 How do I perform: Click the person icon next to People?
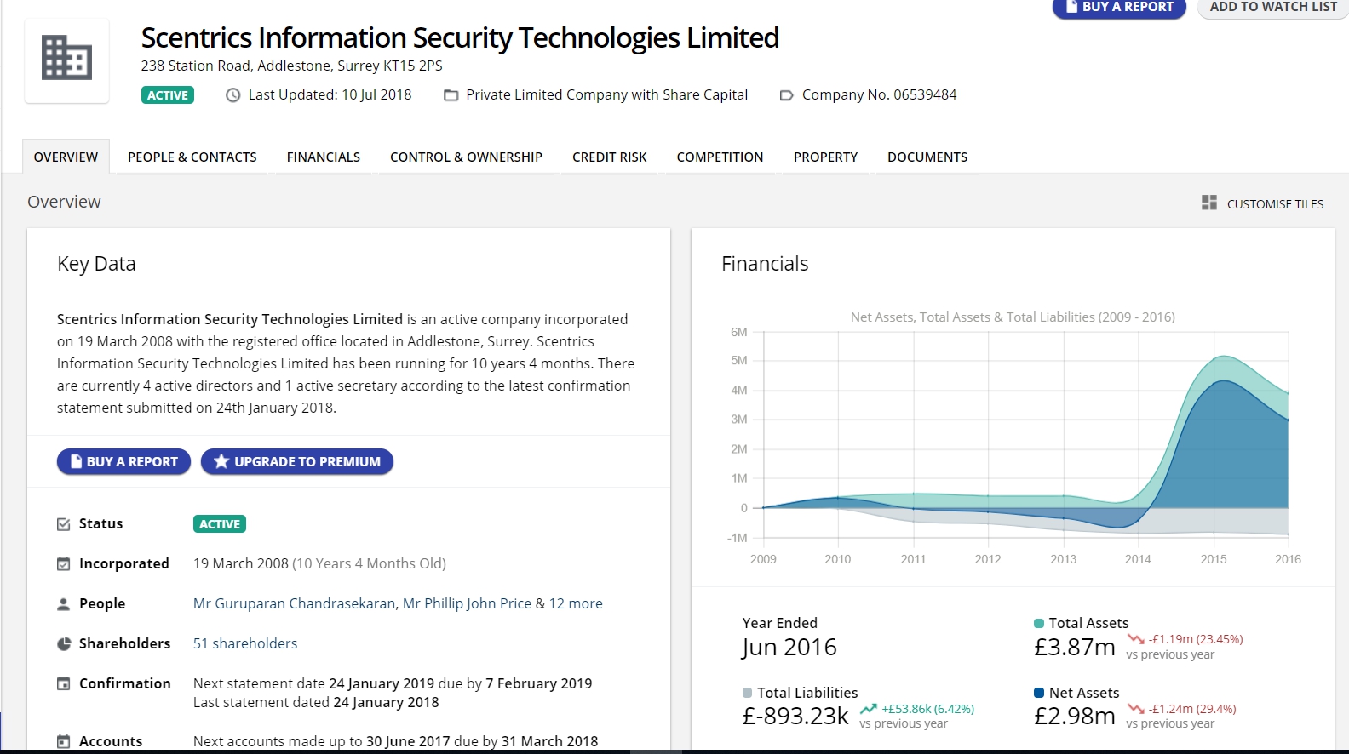coord(63,604)
